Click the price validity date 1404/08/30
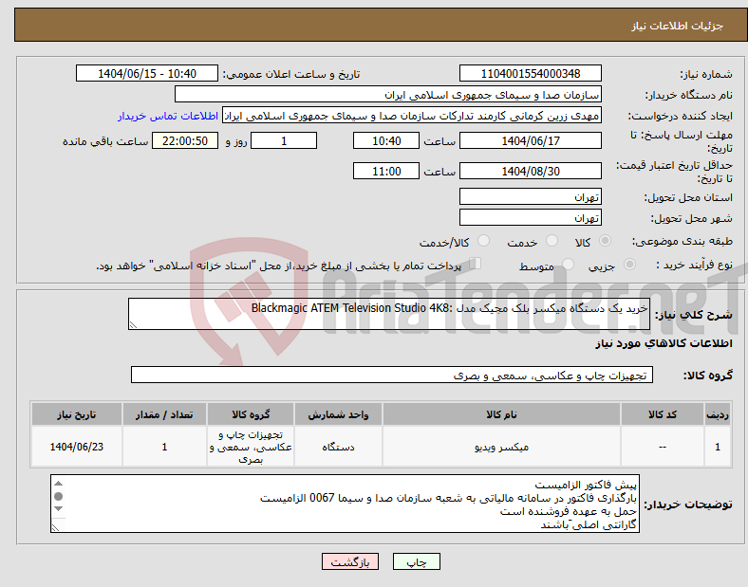The width and height of the screenshot is (748, 587). (530, 171)
